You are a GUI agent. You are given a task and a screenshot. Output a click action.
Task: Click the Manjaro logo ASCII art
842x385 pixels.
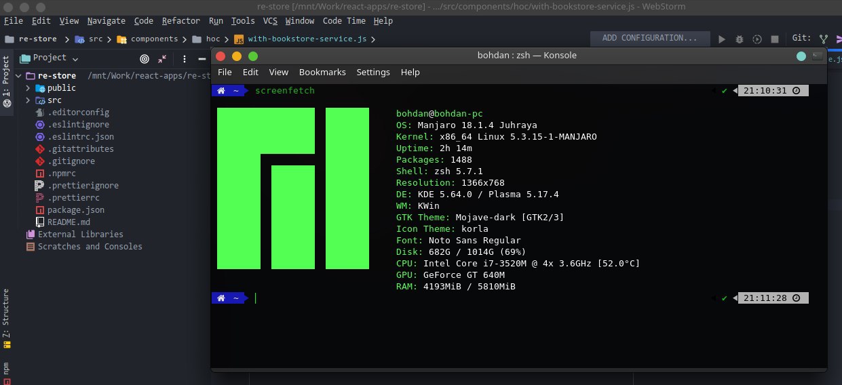293,188
